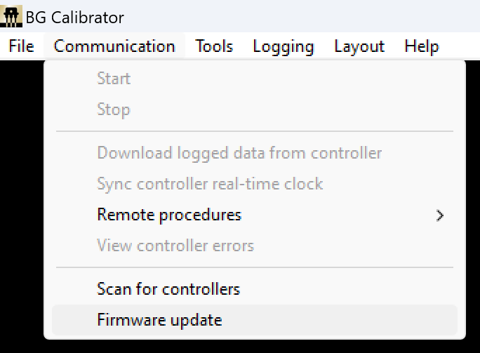Open the File menu
The width and height of the screenshot is (480, 353).
coord(22,46)
